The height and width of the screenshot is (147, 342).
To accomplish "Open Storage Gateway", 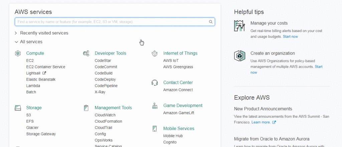I will pyautogui.click(x=41, y=134).
